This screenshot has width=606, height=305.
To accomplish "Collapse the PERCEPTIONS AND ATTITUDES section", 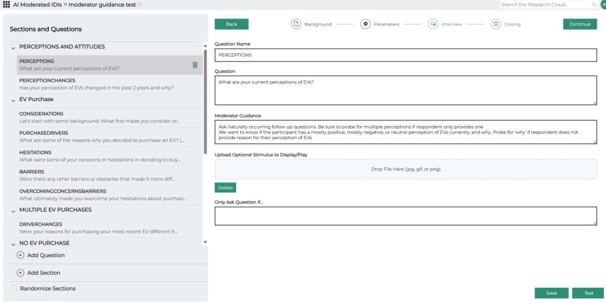I will [14, 48].
